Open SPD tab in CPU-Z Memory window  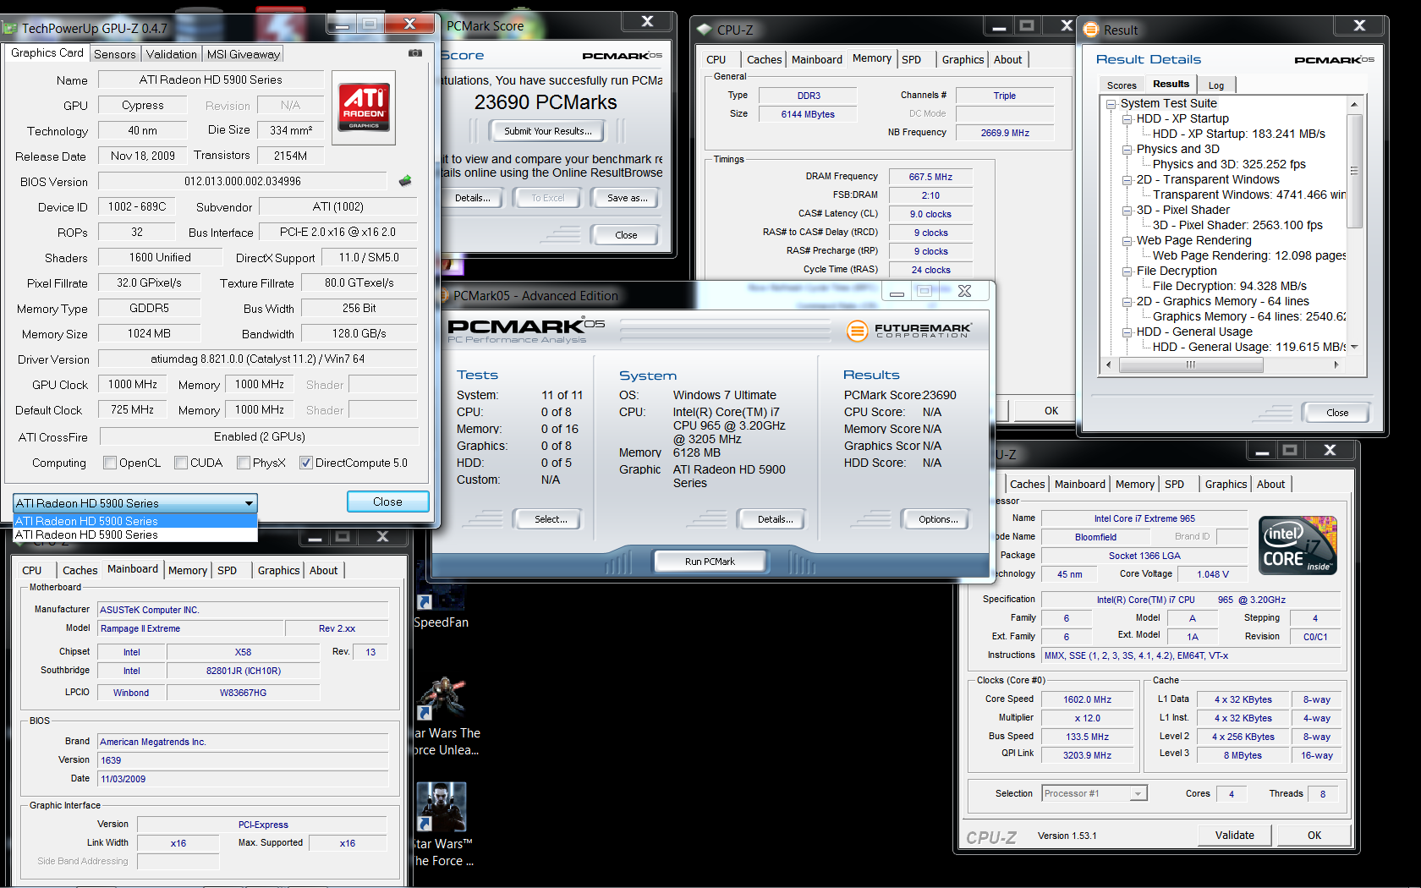pyautogui.click(x=911, y=59)
